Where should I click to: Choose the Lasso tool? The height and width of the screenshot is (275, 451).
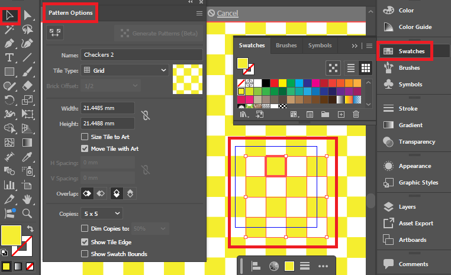pos(28,30)
